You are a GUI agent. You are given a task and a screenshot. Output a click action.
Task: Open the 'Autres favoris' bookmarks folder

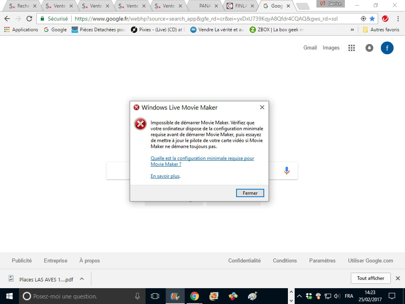click(x=381, y=30)
